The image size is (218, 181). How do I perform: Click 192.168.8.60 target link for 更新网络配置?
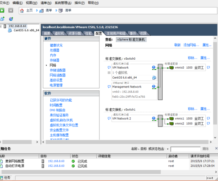[56, 161]
